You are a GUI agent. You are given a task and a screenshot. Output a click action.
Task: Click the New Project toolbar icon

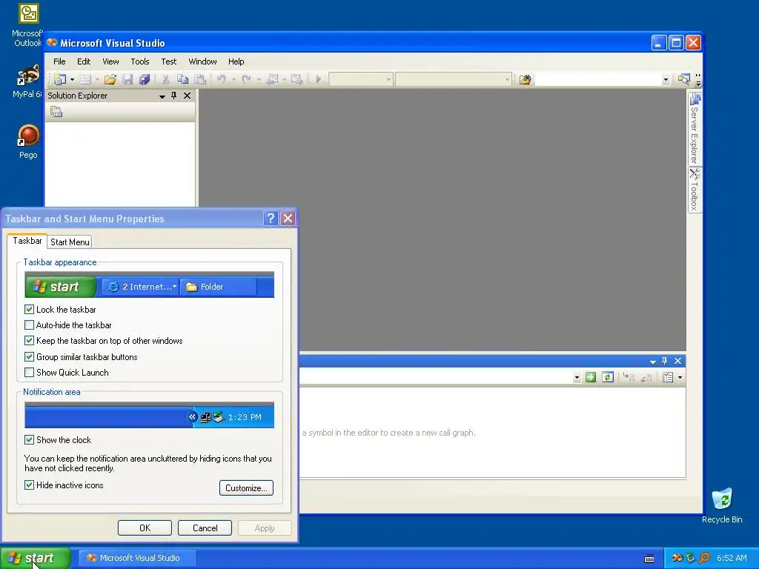(x=60, y=79)
